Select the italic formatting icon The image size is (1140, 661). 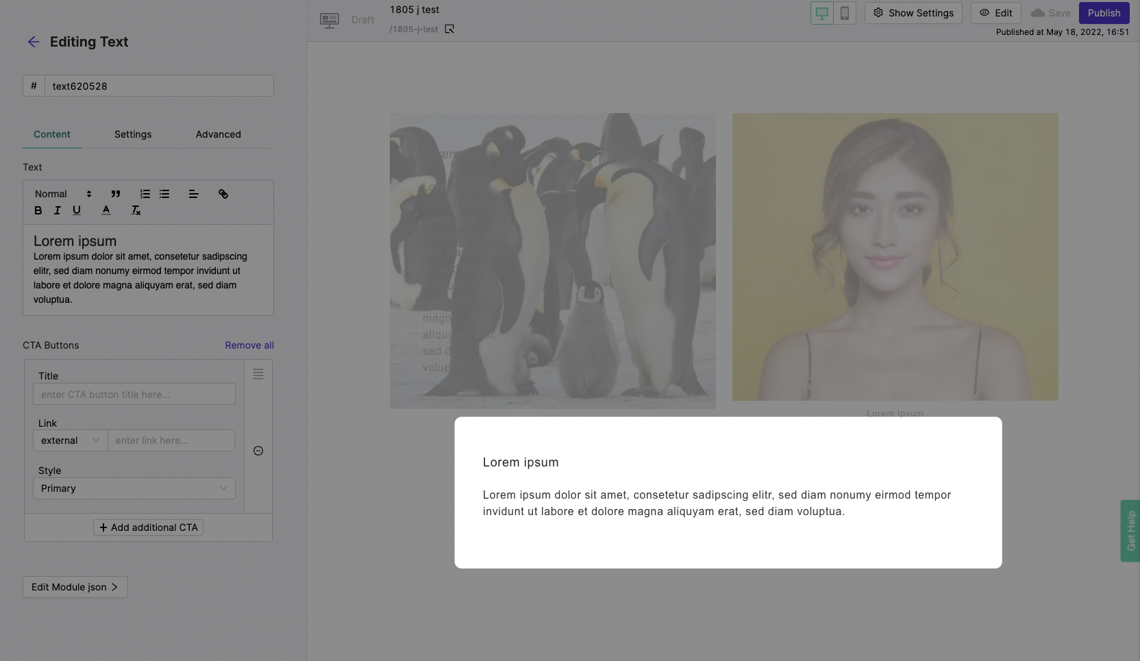click(57, 210)
